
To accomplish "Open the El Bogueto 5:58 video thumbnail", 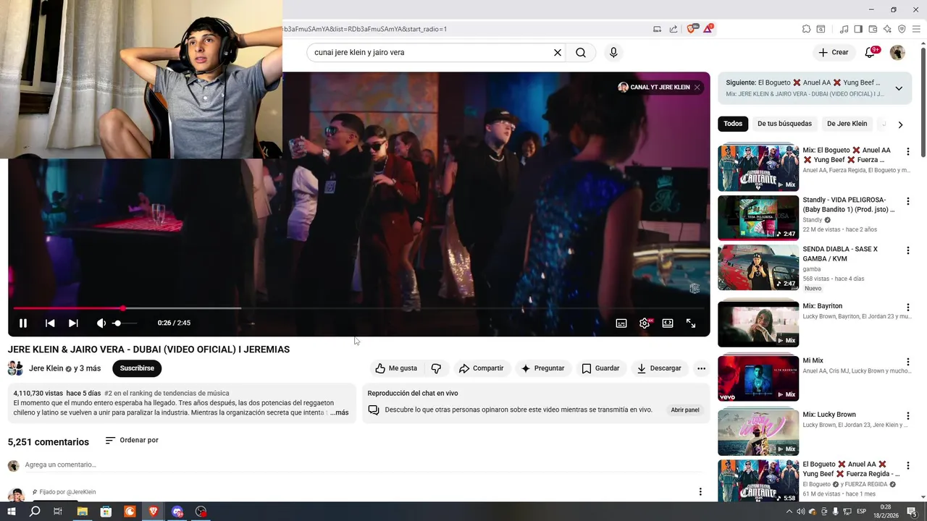I will click(x=758, y=480).
